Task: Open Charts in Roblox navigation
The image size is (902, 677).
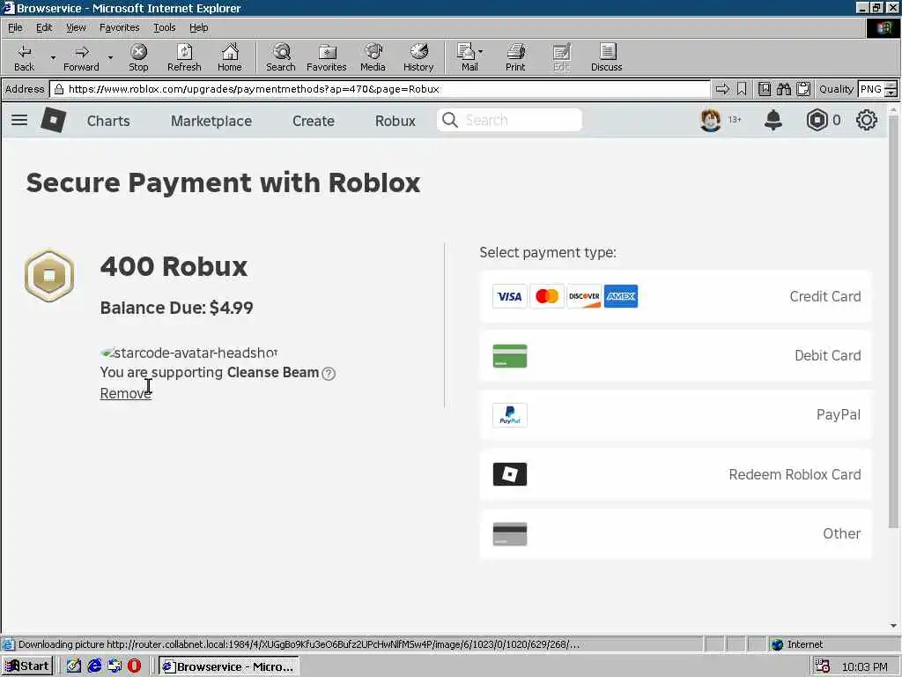Action: point(108,121)
